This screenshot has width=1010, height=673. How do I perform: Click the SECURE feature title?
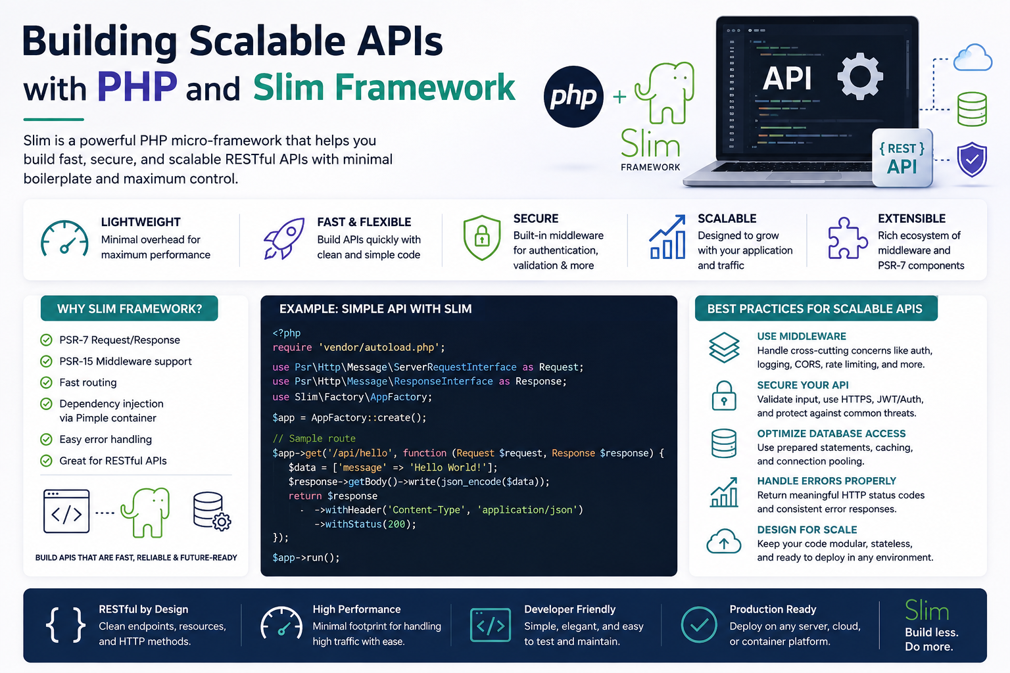(536, 218)
